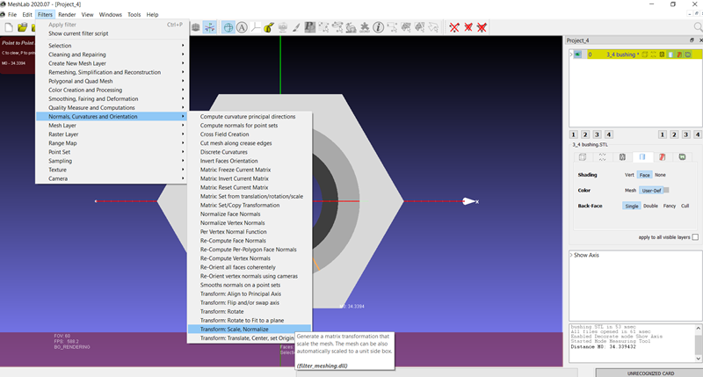
Task: Set Shading to Vert
Action: click(x=629, y=175)
